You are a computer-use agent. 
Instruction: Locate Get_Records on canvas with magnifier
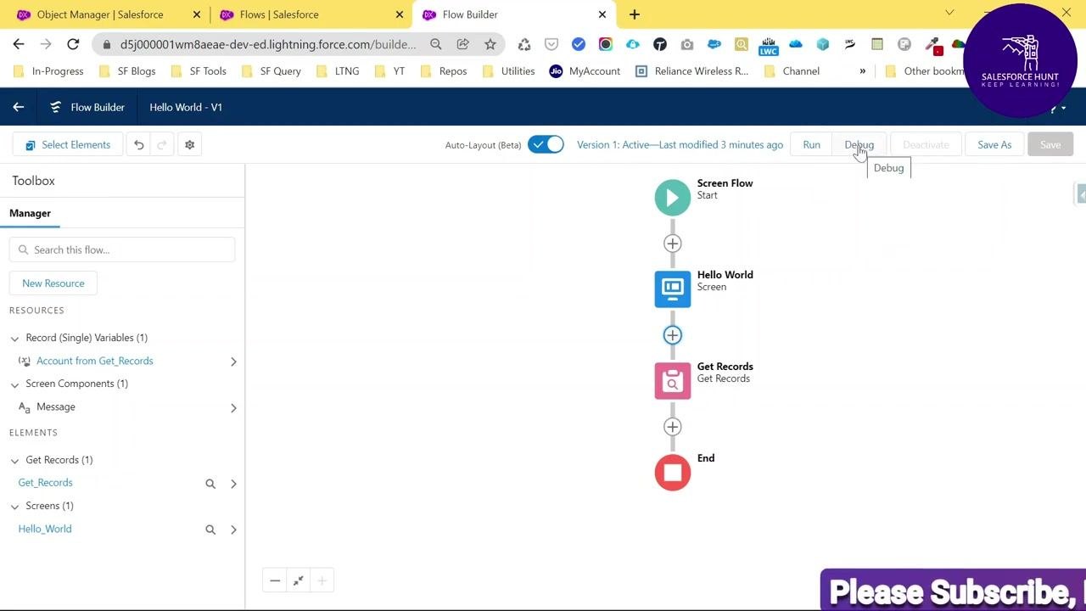(x=210, y=484)
